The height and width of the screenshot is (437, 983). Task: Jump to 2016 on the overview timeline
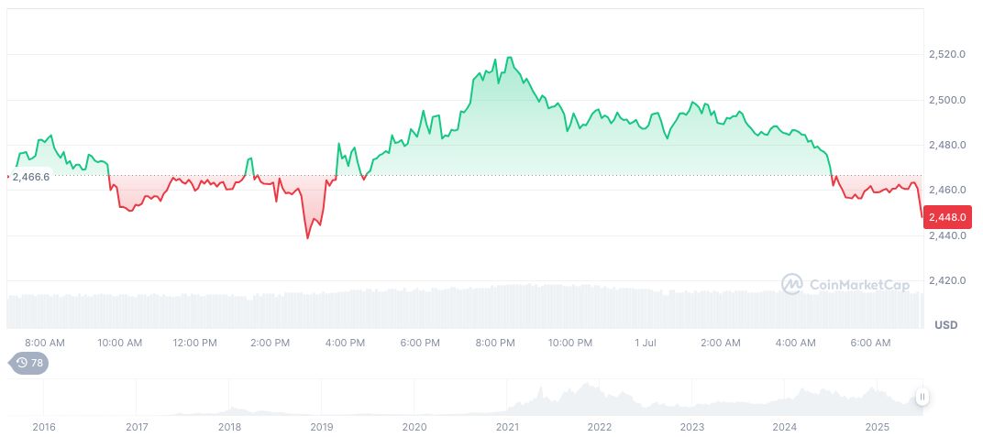43,427
